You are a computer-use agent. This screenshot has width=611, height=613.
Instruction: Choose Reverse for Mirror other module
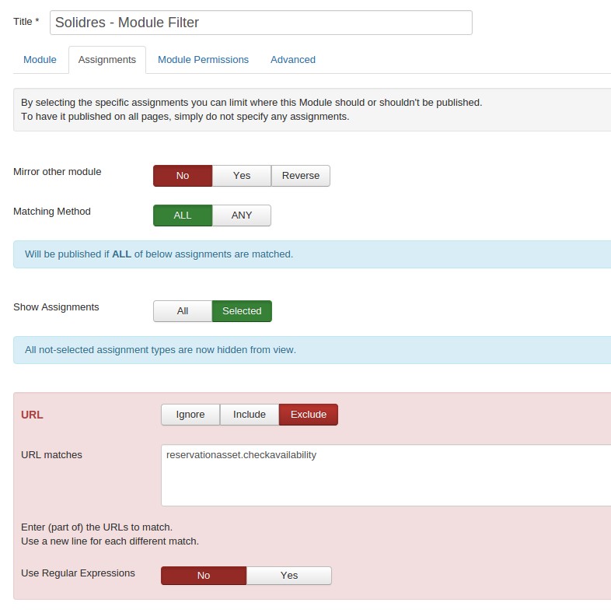(x=301, y=176)
